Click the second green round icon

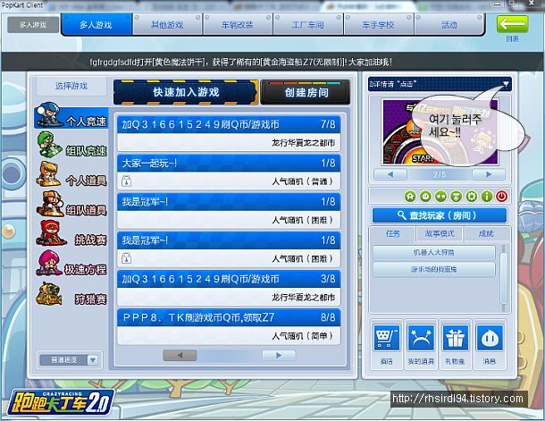(x=425, y=197)
